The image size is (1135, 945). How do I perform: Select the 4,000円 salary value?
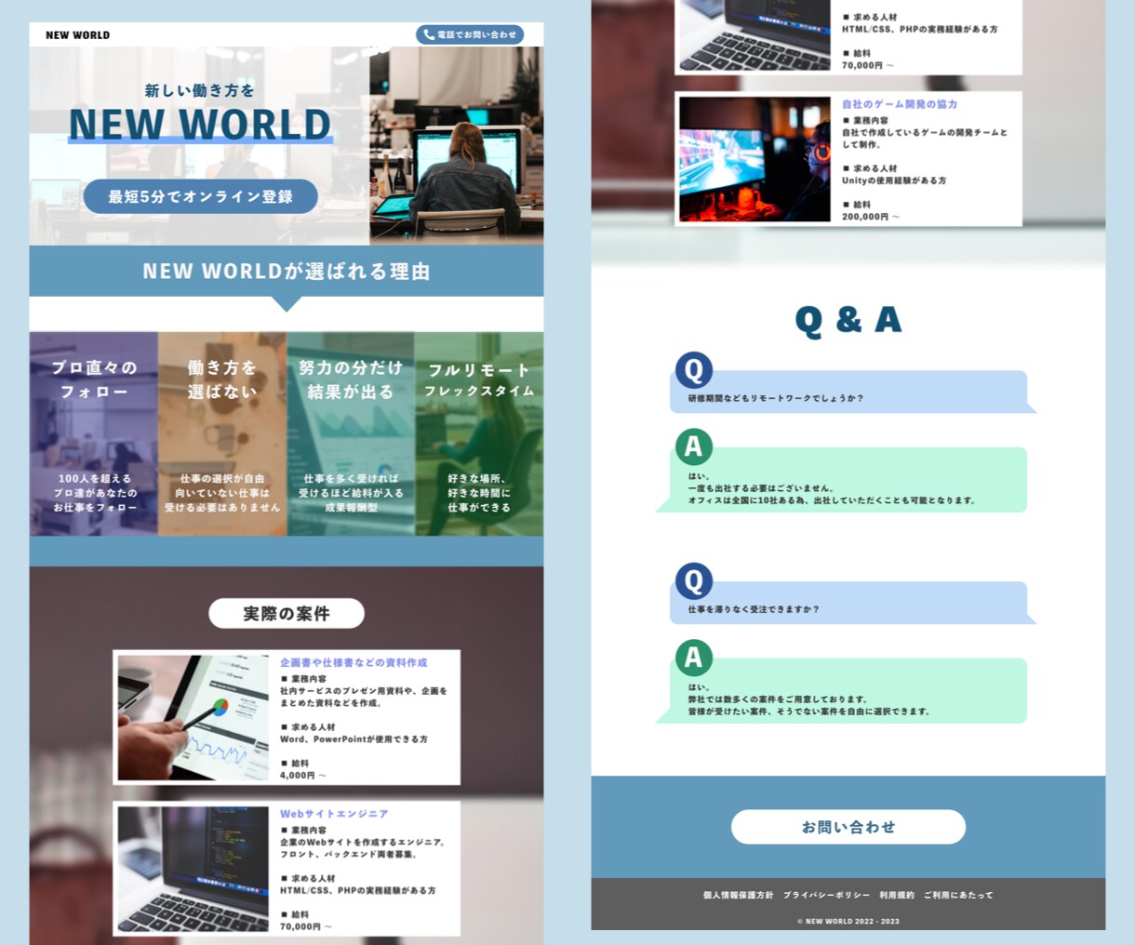click(303, 775)
